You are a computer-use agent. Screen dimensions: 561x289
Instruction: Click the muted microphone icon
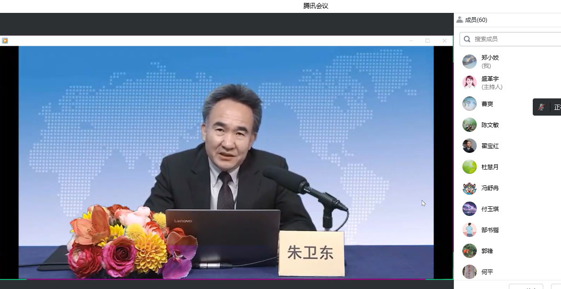coord(541,107)
